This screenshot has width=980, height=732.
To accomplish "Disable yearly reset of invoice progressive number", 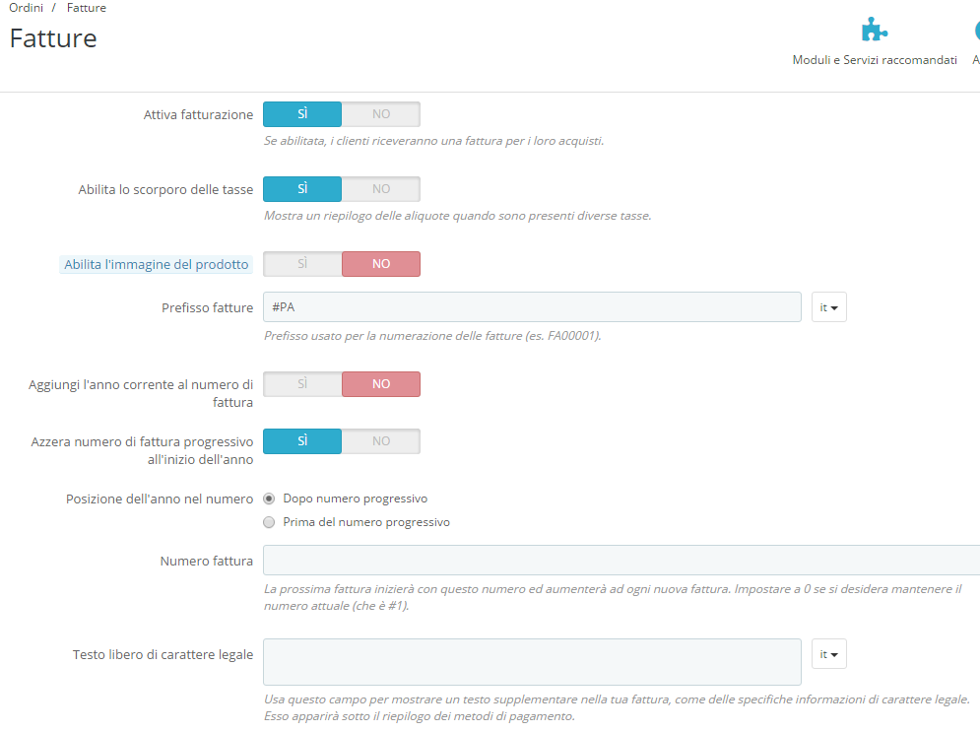I will point(380,441).
